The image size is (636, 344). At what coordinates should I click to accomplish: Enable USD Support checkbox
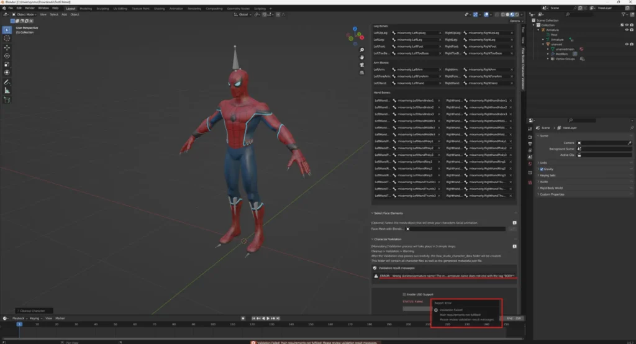404,294
